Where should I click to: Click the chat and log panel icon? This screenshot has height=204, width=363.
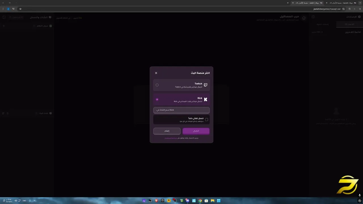coord(50,17)
